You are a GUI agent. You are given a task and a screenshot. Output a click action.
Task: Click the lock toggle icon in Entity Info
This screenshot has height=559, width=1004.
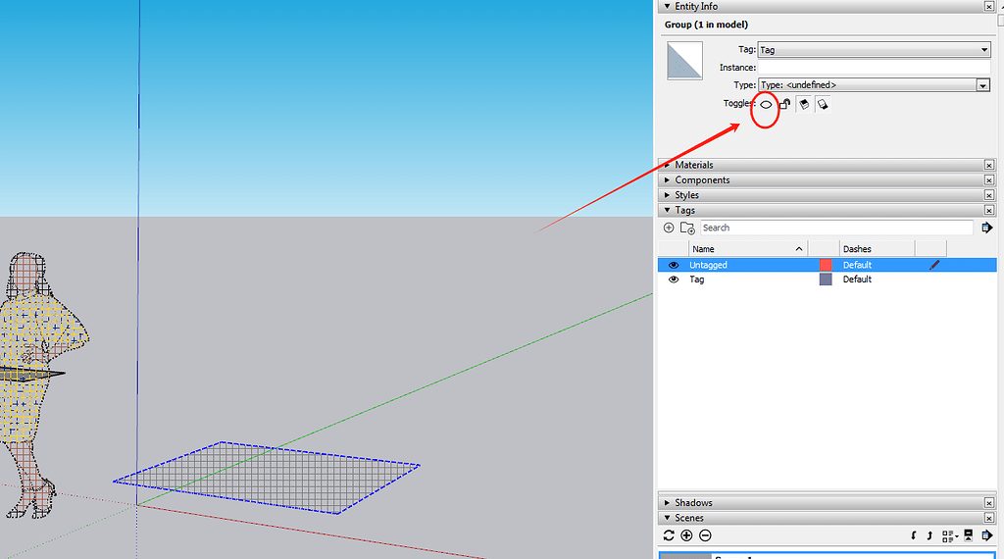tap(785, 104)
